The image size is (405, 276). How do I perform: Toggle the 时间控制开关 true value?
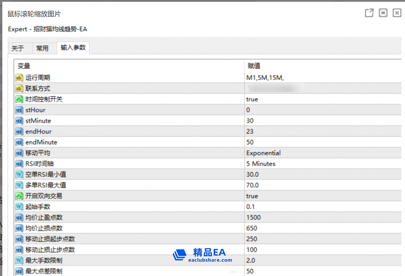(252, 99)
